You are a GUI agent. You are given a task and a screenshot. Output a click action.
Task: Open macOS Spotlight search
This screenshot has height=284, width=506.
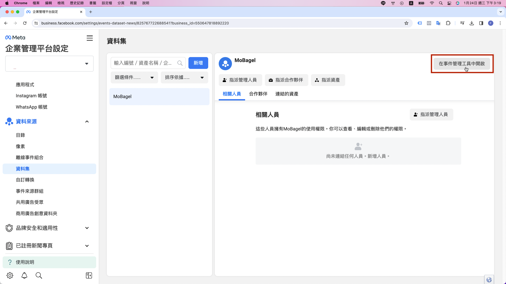tap(441, 3)
